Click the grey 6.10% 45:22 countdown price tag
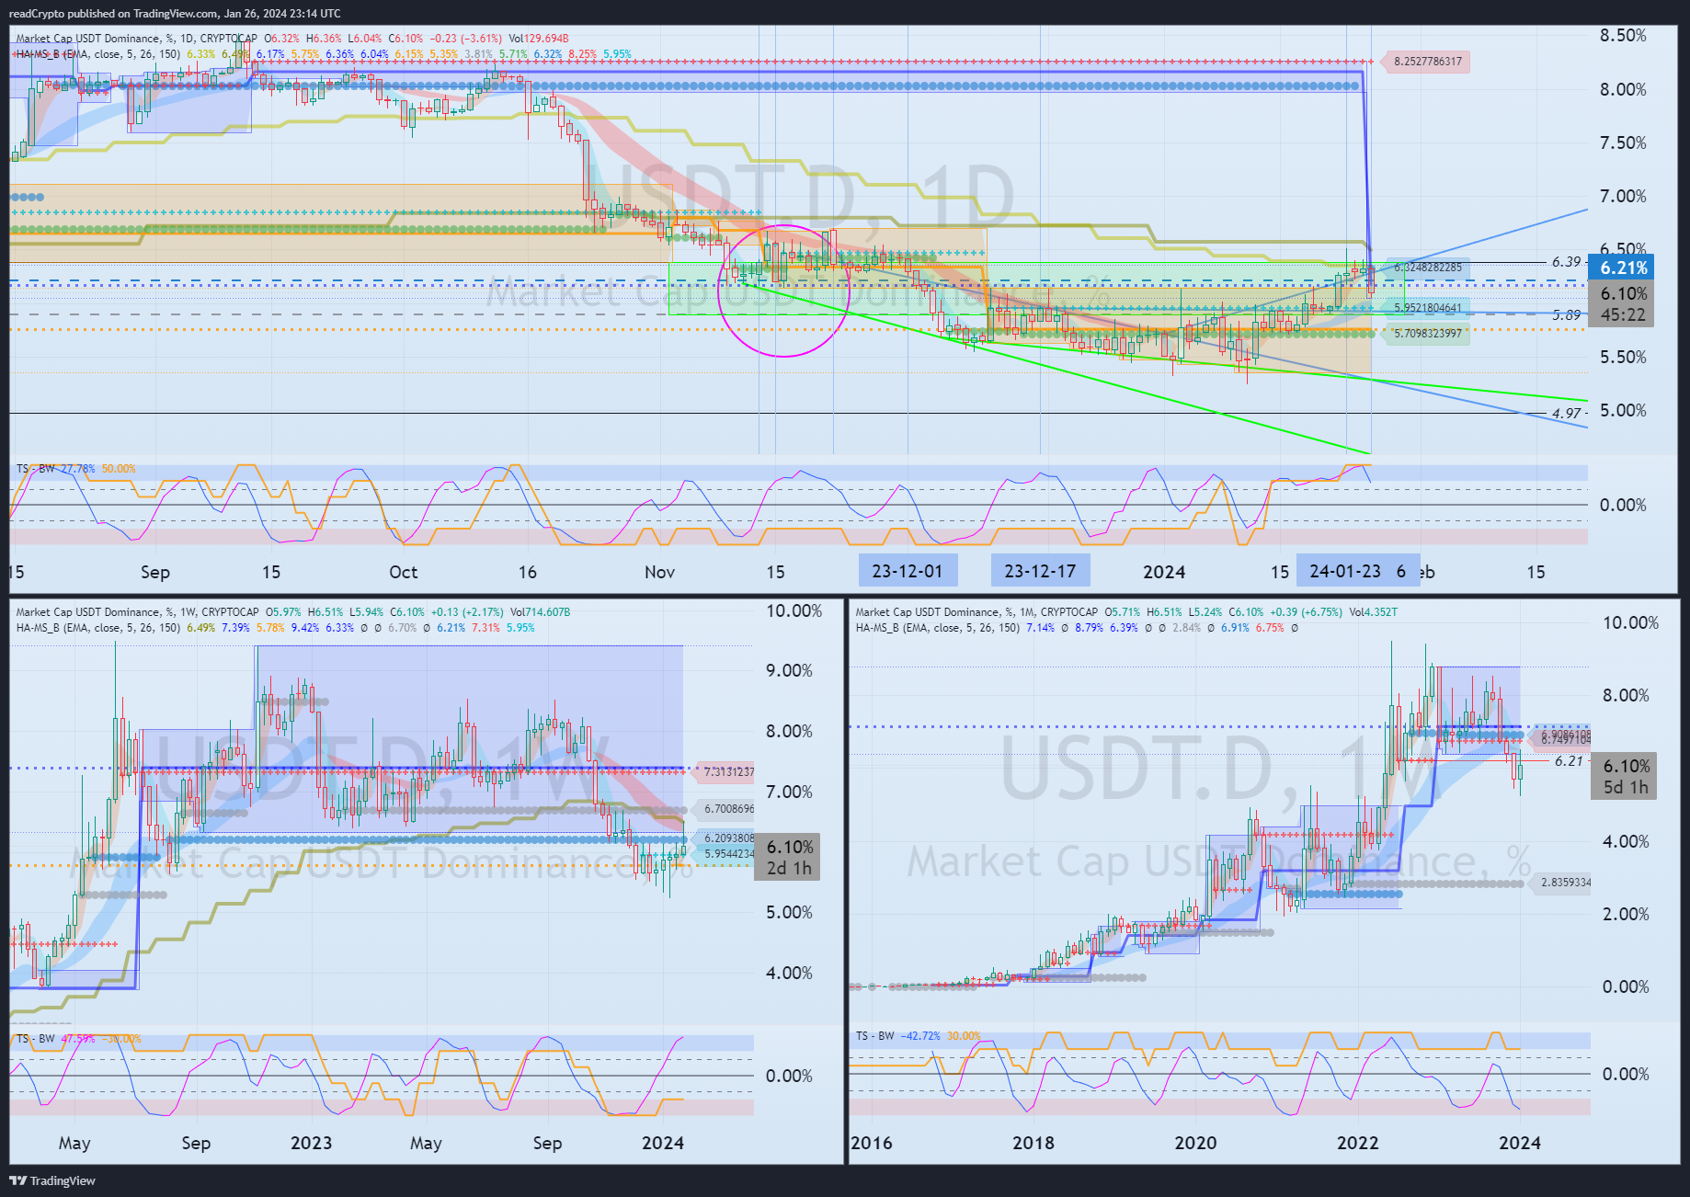 (x=1622, y=303)
